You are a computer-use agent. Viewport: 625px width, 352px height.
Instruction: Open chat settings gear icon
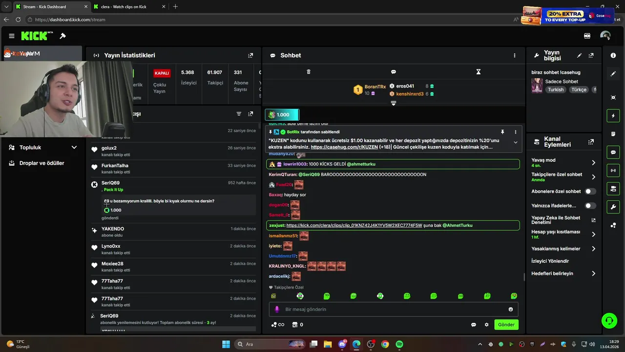(486, 325)
